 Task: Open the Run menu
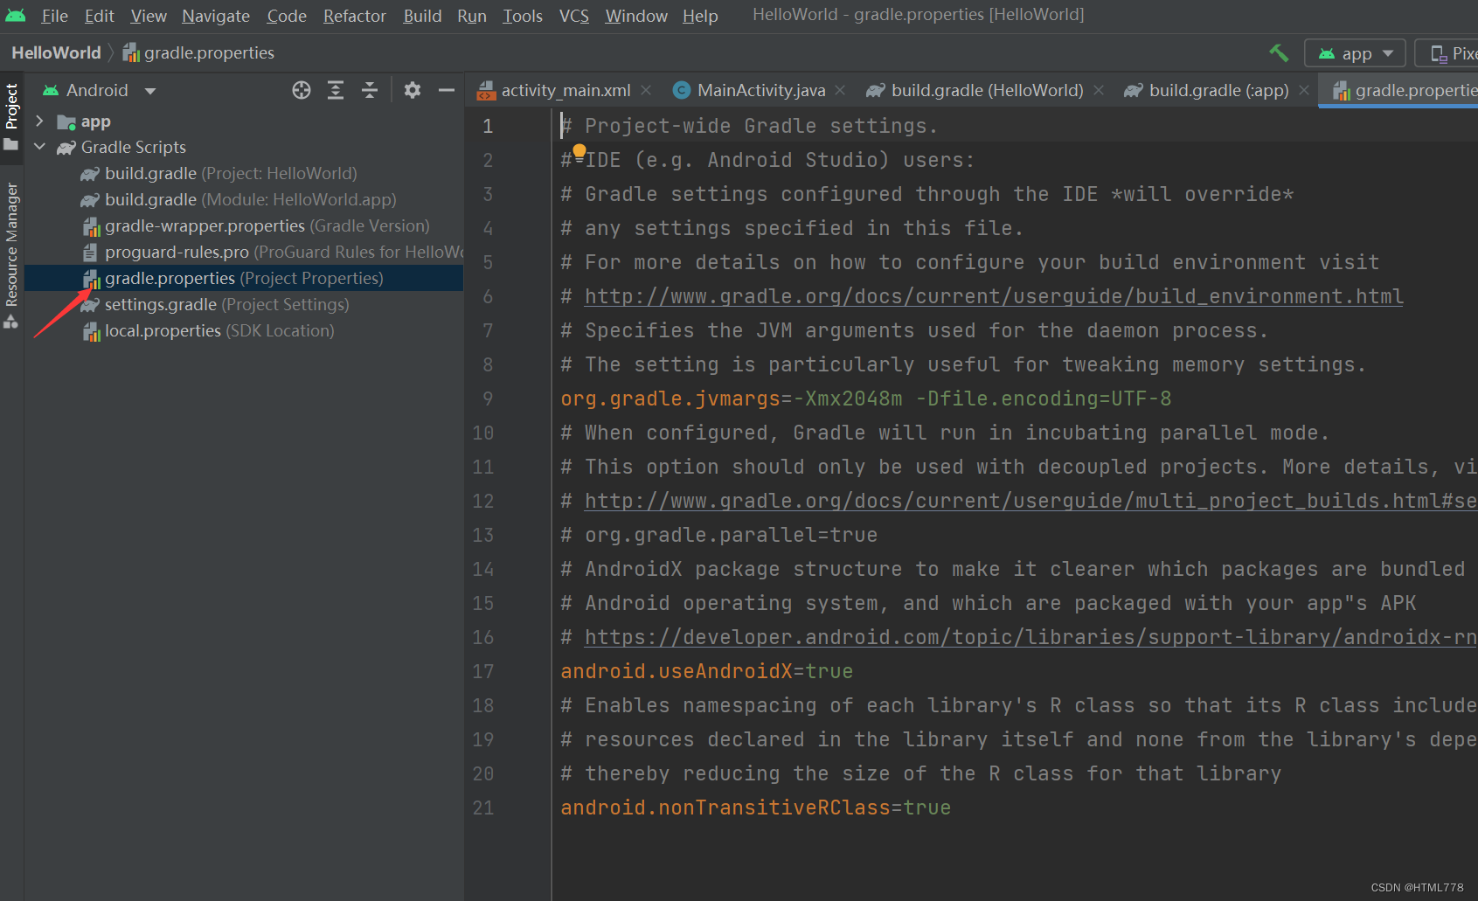(472, 16)
